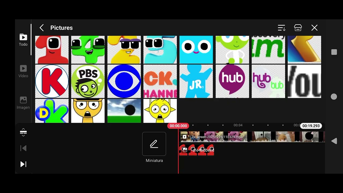The image size is (343, 193).
Task: Select the sky with black circle picture
Action: [x=124, y=111]
